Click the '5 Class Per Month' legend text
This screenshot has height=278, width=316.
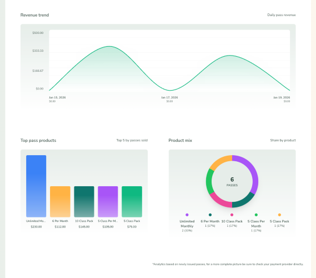(x=256, y=224)
